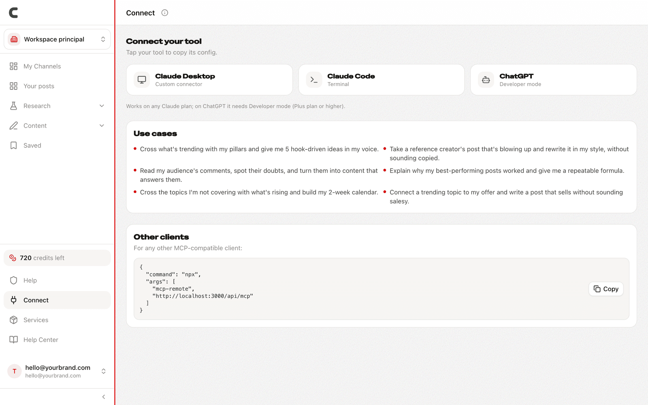Click the Content pencil icon
The image size is (648, 405).
coord(14,126)
